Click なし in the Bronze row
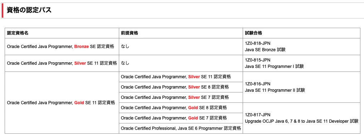The height and width of the screenshot is (138, 364). click(125, 46)
